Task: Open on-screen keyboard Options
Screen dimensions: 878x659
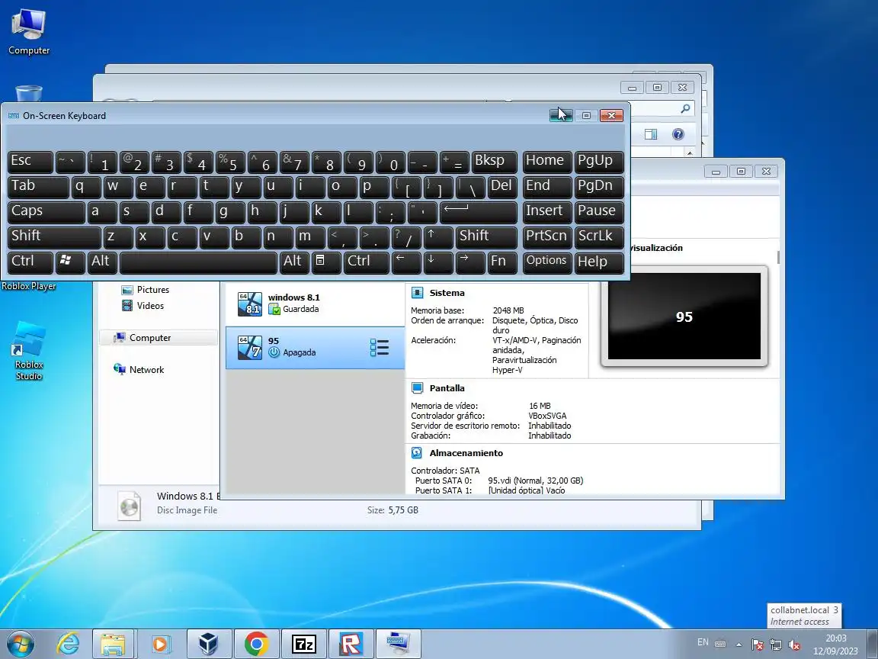Action: pos(547,262)
